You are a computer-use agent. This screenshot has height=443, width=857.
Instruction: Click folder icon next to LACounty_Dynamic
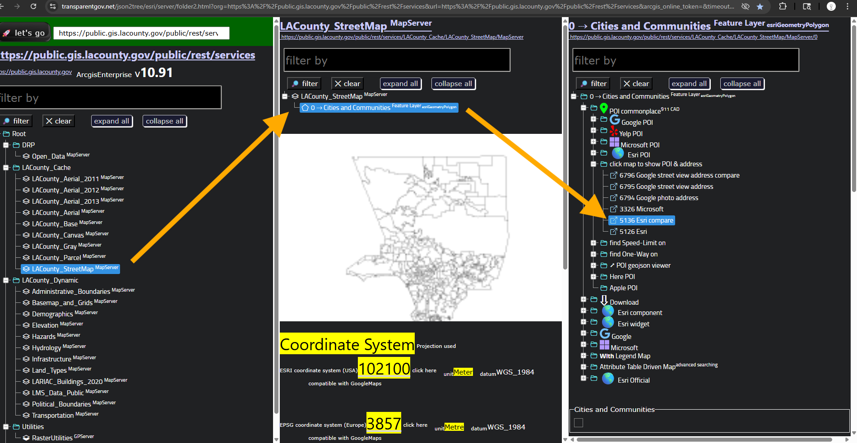[x=16, y=280]
